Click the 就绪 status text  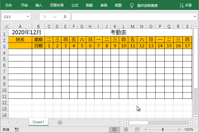[6, 130]
